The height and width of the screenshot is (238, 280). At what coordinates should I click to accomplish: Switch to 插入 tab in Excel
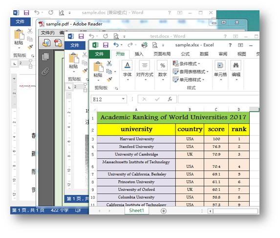[x=139, y=54]
